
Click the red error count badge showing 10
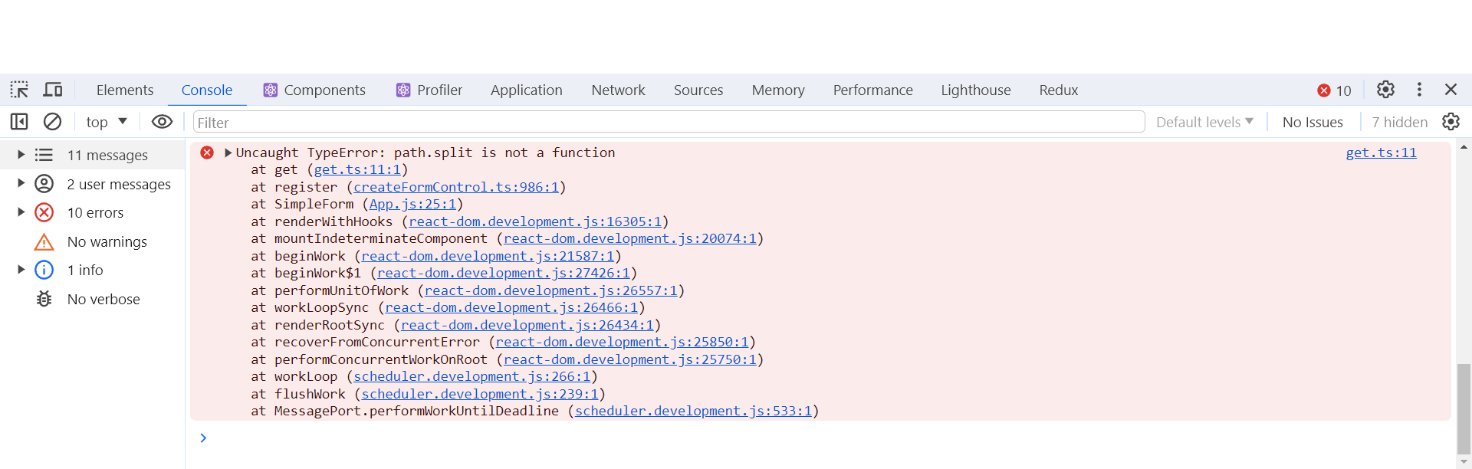coord(1334,90)
